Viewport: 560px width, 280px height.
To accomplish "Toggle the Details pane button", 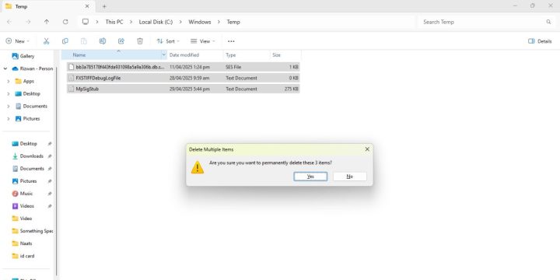I will (540, 41).
